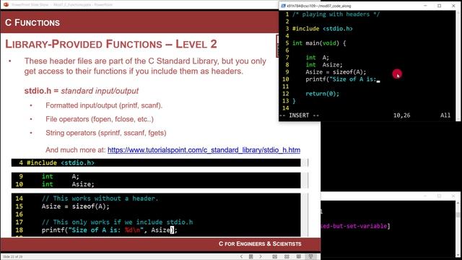Click the slide number indicator in status bar
Image resolution: width=462 pixels, height=260 pixels.
tap(13, 257)
